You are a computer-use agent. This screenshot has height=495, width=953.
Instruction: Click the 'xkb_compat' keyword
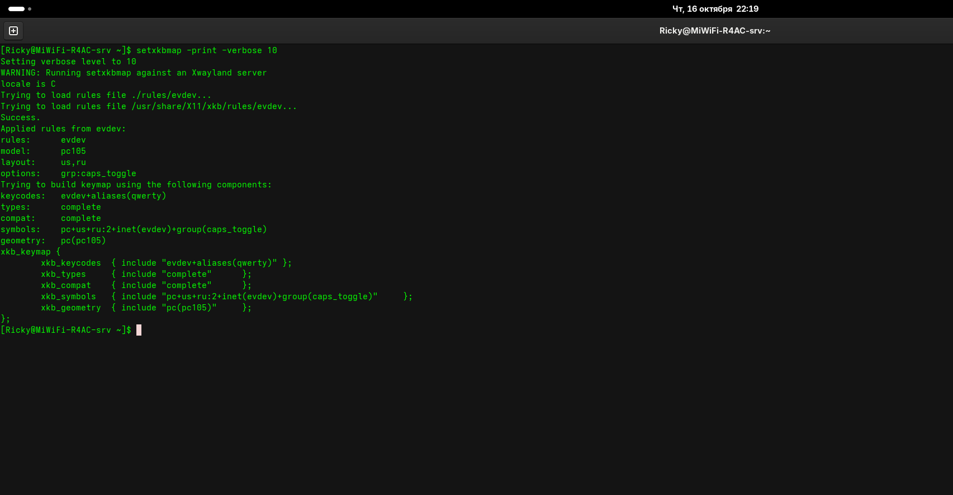[66, 285]
